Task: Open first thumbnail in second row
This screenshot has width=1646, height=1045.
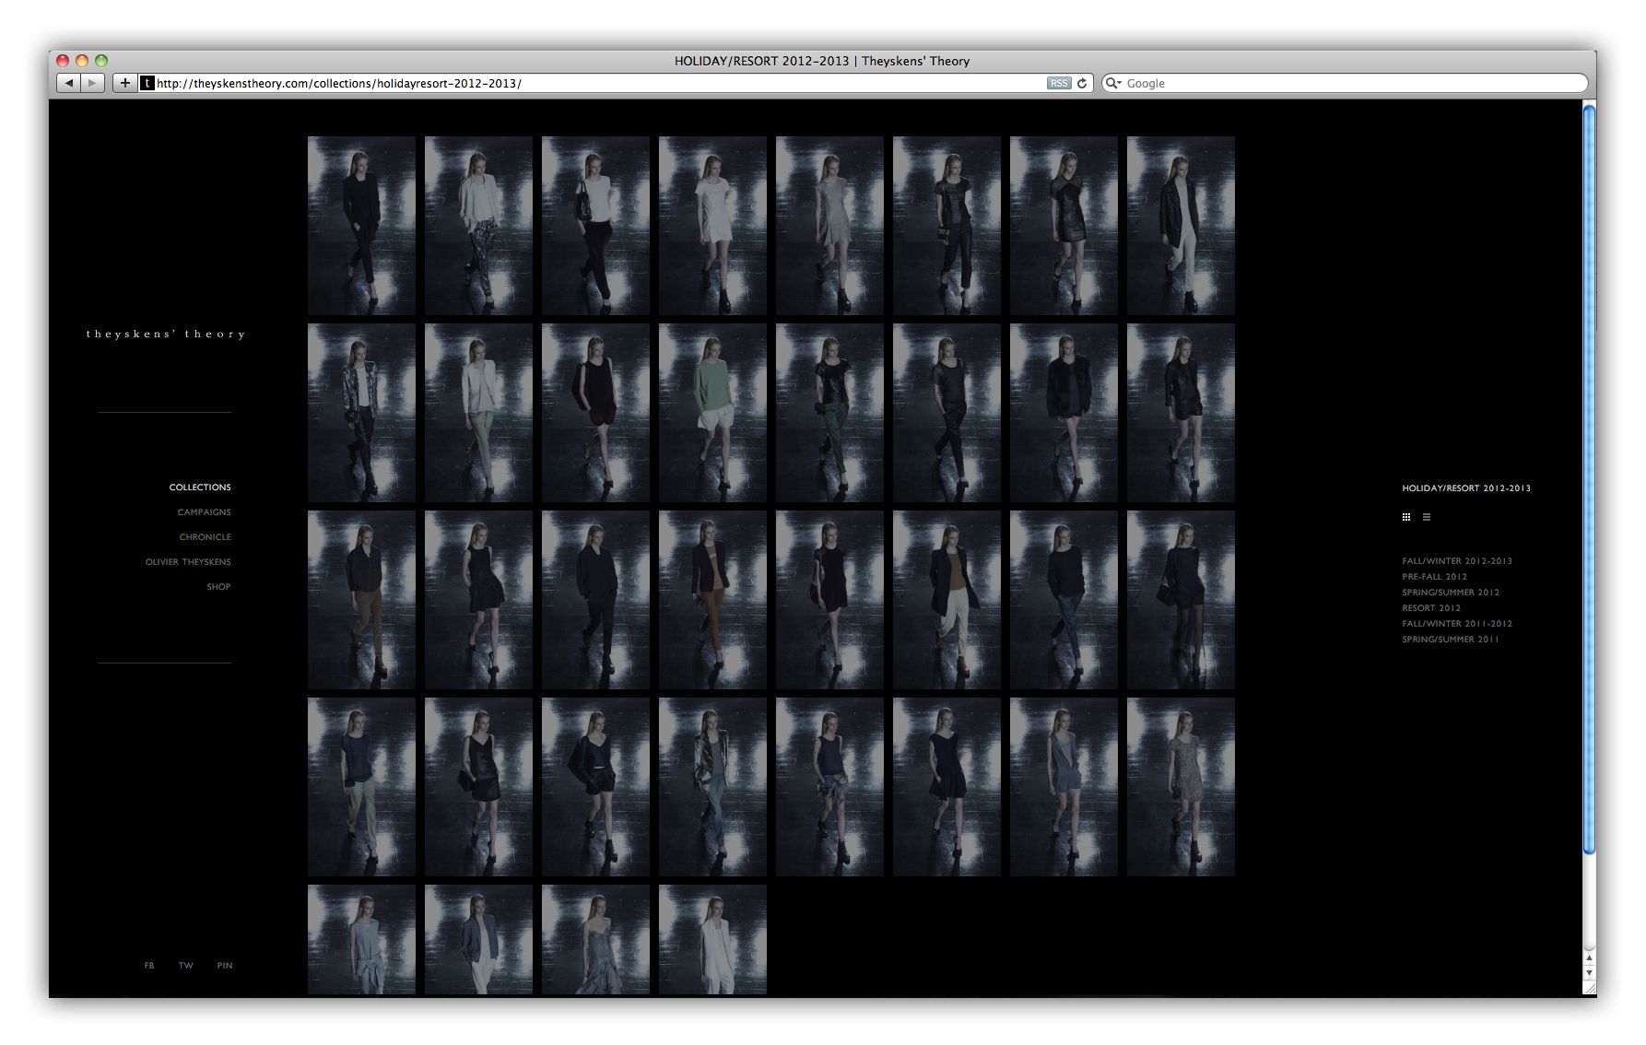Action: [361, 413]
